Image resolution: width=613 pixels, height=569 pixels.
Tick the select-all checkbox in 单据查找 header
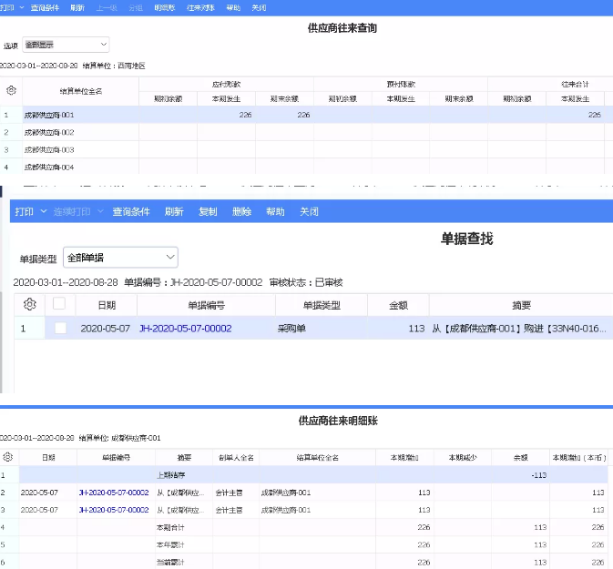[x=59, y=303]
